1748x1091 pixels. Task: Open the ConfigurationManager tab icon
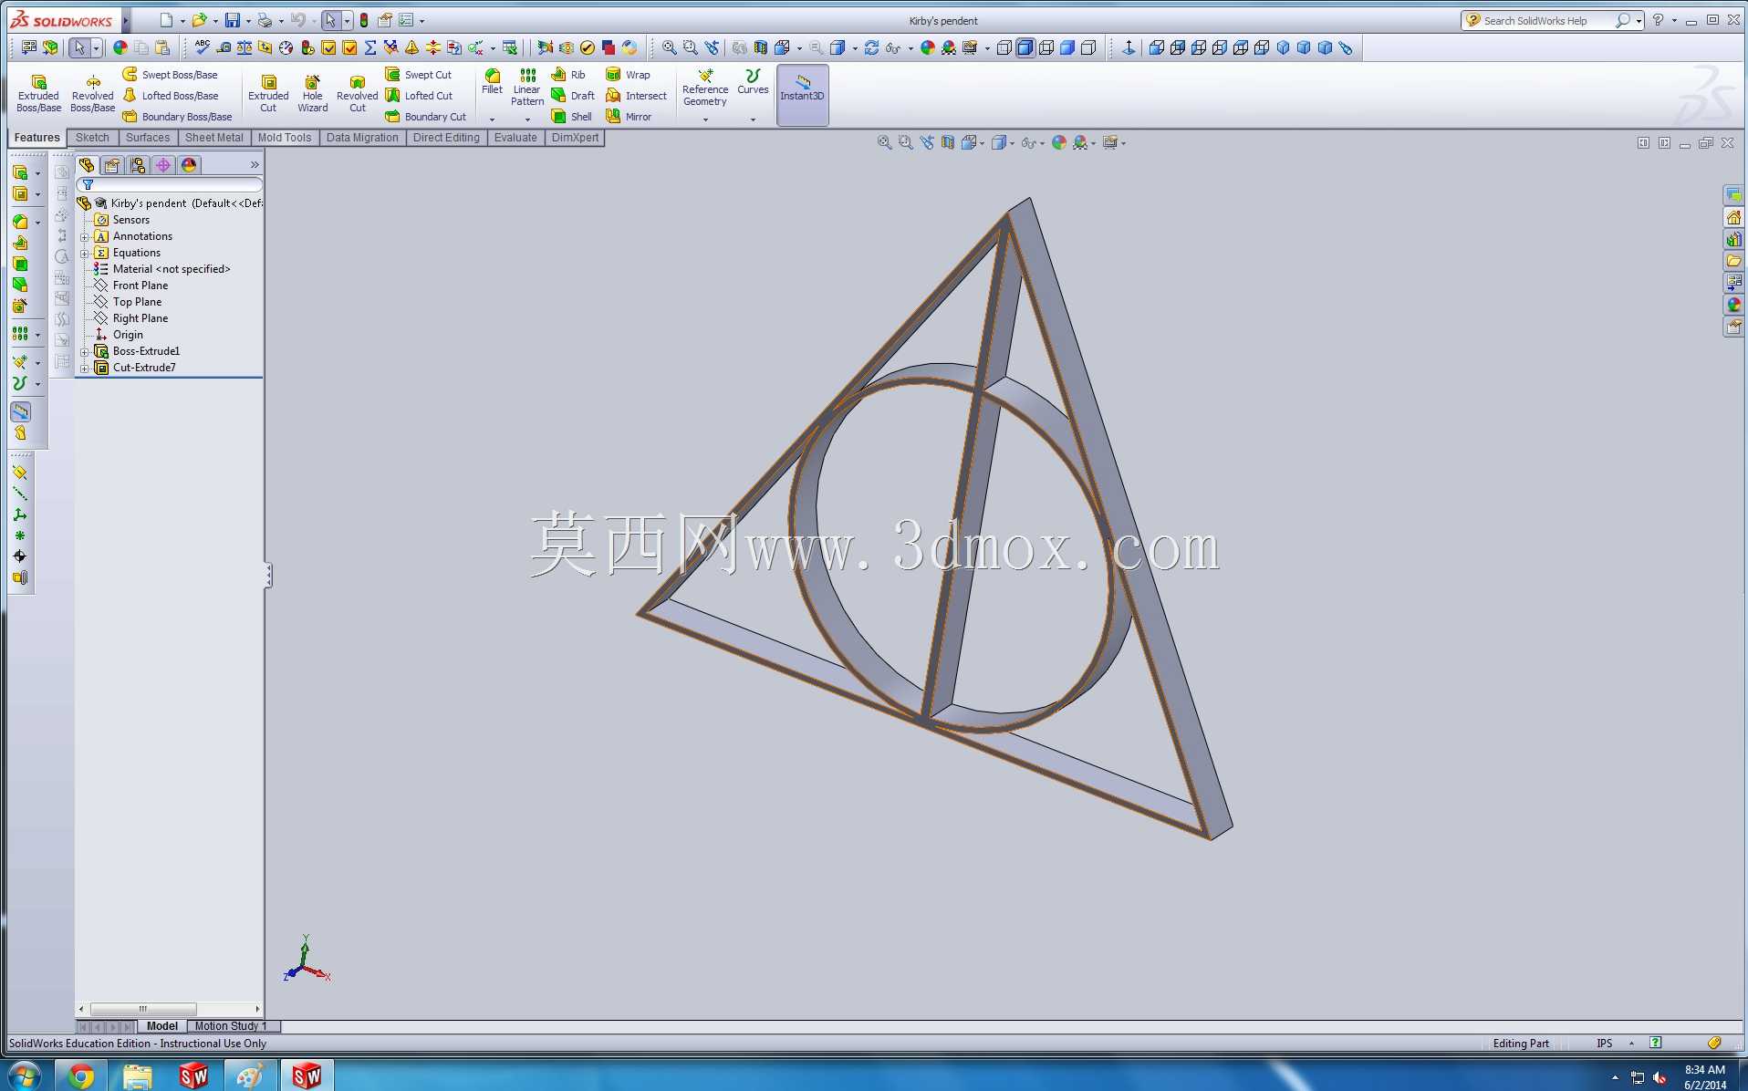tap(138, 165)
